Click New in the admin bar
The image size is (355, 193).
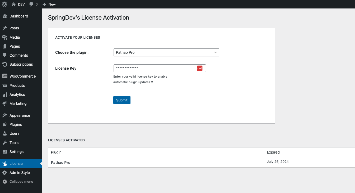click(x=52, y=4)
